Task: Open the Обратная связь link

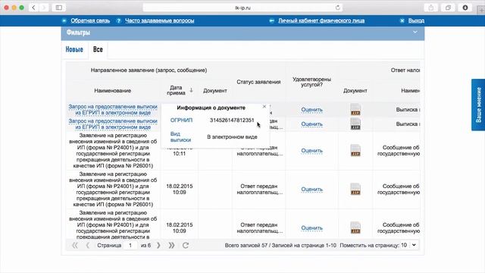Action: [x=90, y=20]
